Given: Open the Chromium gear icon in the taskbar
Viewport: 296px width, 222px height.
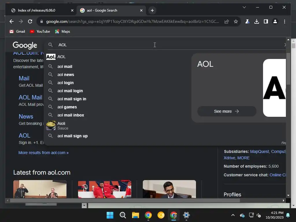Looking at the screenshot, I should coord(186,215).
